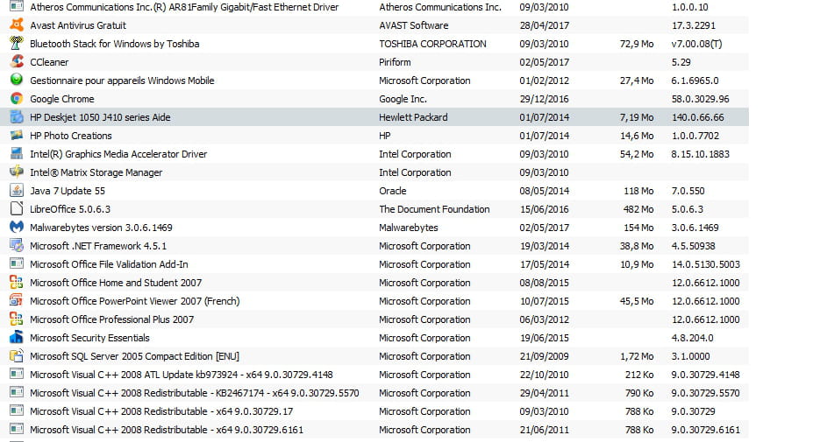Click the Visual C++ x64 9.0.30729.17 icon
This screenshot has height=442, width=813.
pos(17,411)
